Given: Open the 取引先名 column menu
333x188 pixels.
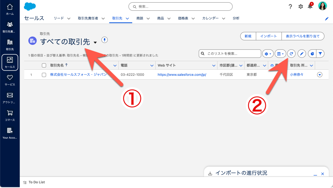Looking at the screenshot, I should pyautogui.click(x=115, y=66).
